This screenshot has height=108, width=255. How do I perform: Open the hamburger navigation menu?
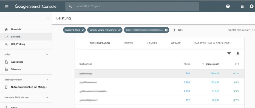tap(7, 6)
